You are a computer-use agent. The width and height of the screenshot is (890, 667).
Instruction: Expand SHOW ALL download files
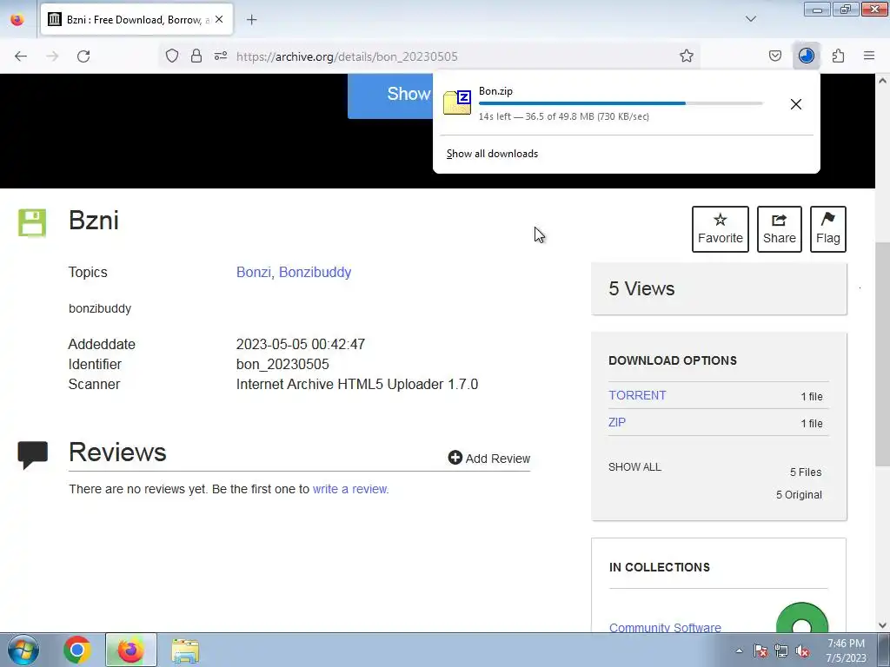(x=634, y=466)
